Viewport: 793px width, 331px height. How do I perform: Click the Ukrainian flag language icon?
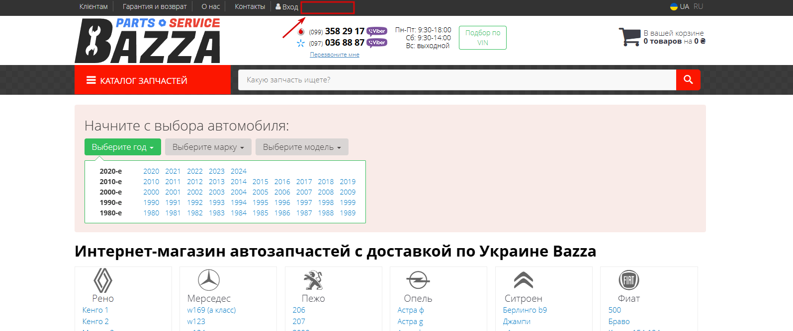coord(674,6)
